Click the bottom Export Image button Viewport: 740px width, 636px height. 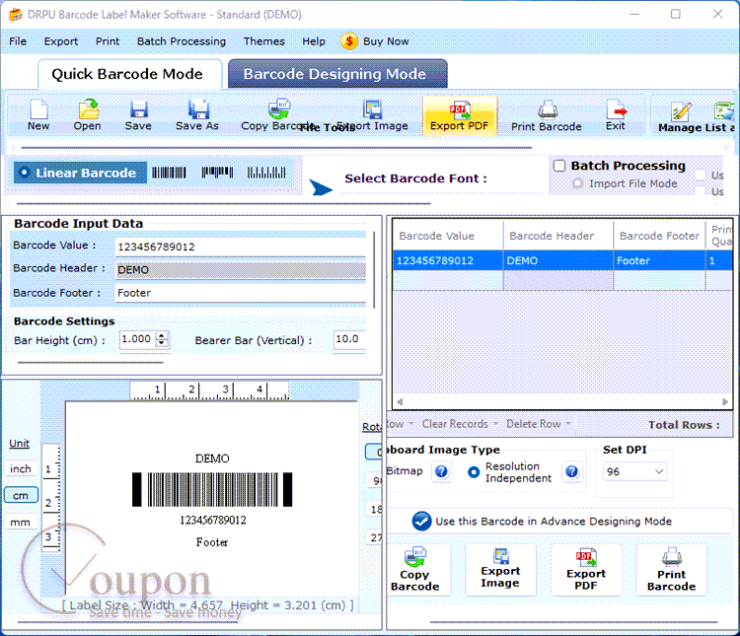(500, 570)
